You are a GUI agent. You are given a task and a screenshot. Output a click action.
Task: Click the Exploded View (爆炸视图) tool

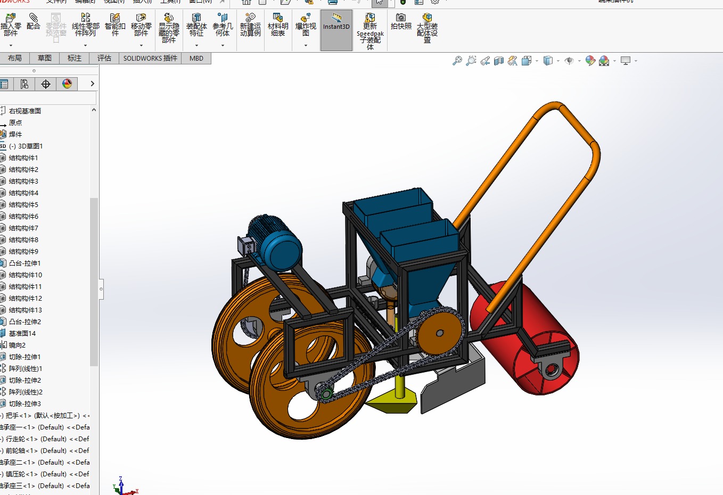[306, 26]
